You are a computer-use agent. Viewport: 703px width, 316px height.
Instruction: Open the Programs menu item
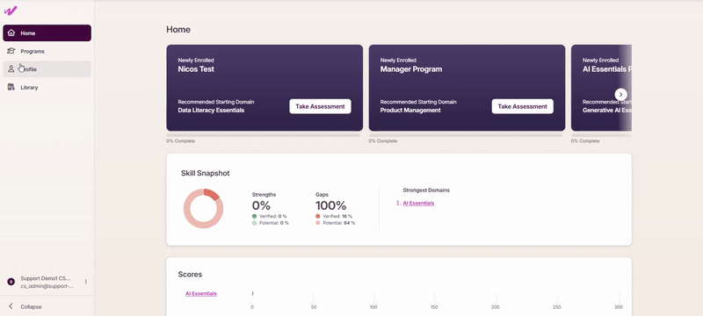47,51
